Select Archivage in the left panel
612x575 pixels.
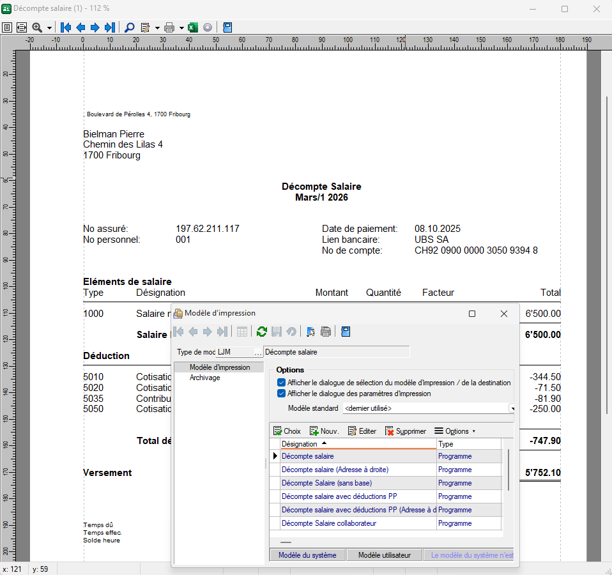point(204,378)
